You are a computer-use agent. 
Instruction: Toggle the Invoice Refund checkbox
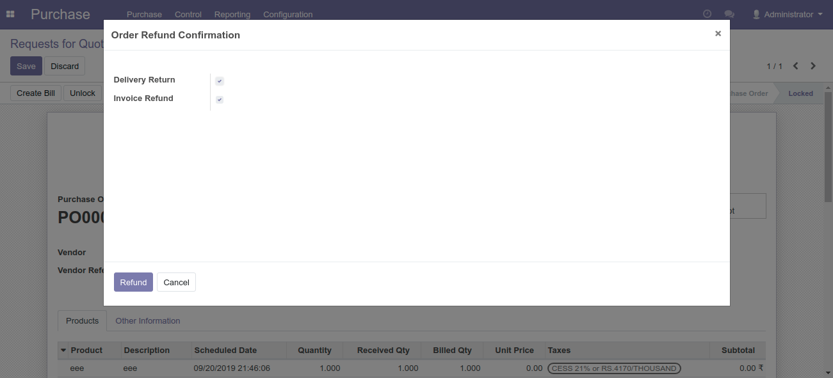pyautogui.click(x=220, y=99)
